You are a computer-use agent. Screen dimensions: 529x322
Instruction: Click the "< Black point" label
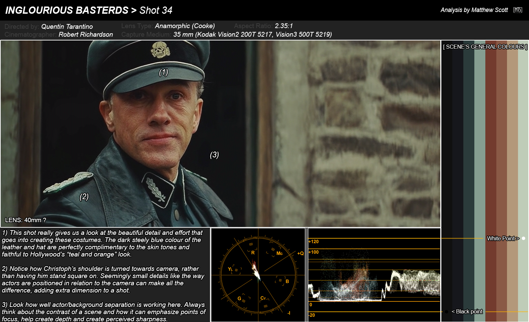(467, 311)
